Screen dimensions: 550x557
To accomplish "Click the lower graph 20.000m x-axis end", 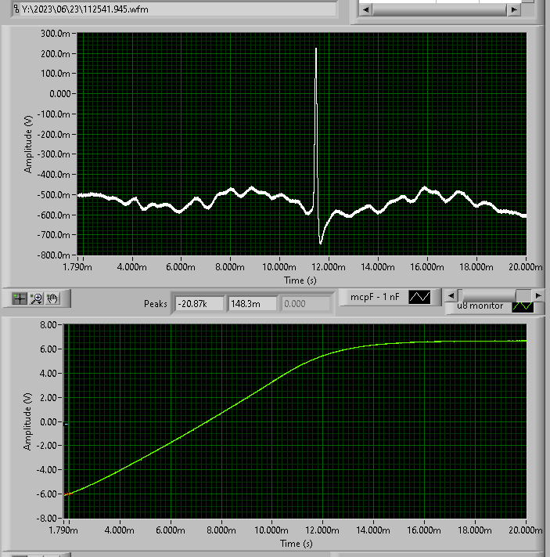I will [x=526, y=530].
